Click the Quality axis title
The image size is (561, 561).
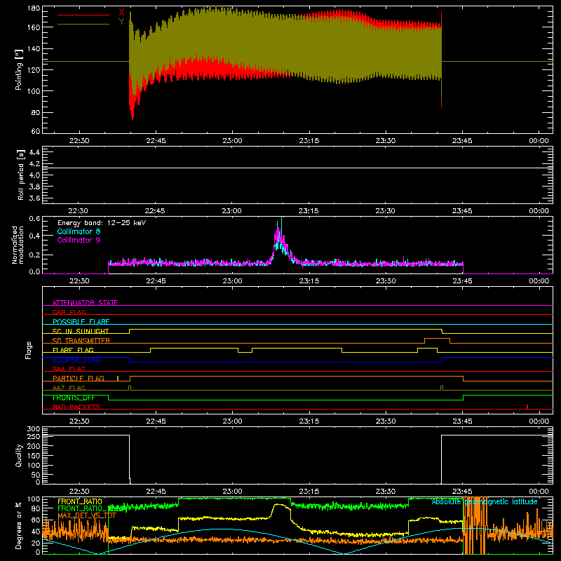coord(19,455)
